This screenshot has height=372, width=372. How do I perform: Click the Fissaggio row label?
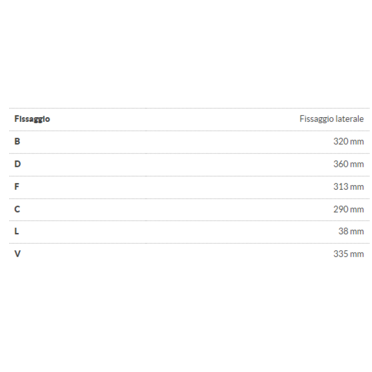tap(32, 119)
